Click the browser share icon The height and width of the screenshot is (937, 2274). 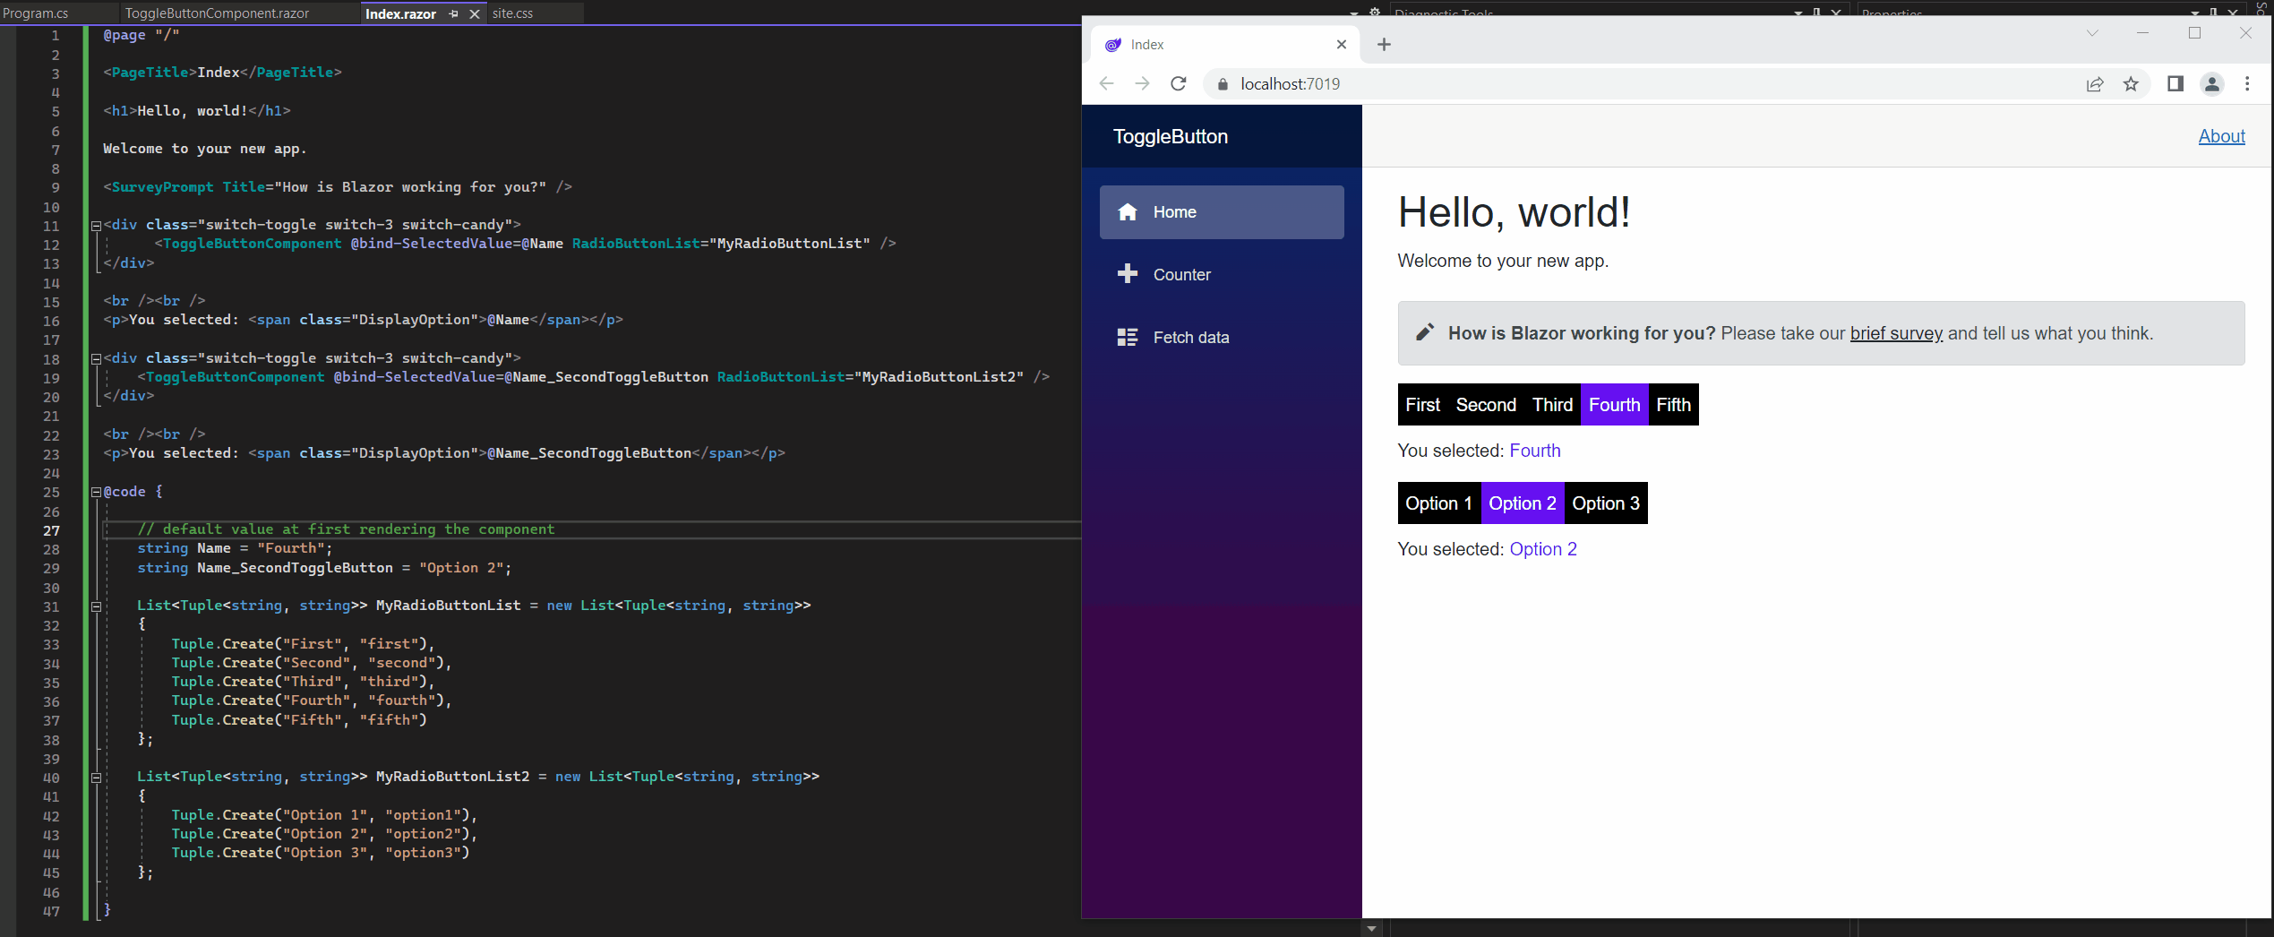click(x=2095, y=83)
